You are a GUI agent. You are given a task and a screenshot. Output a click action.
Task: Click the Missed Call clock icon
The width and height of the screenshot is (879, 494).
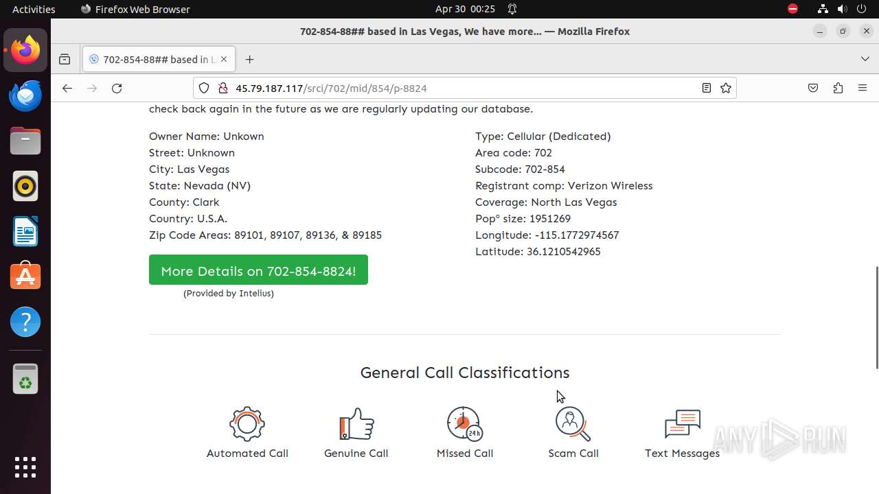465,423
